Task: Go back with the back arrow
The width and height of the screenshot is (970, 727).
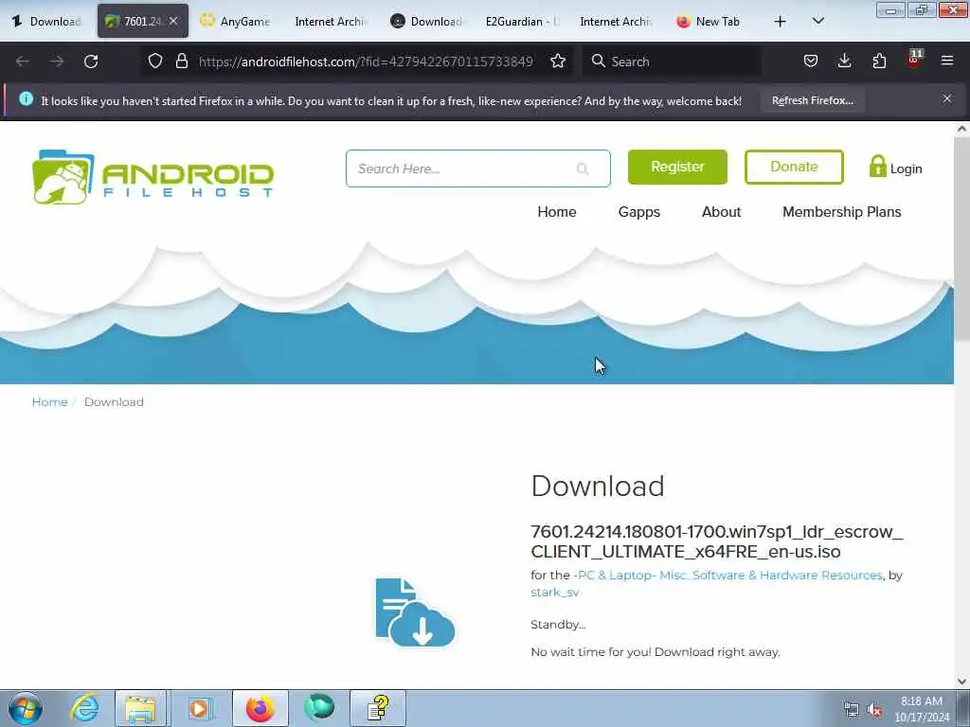Action: click(x=23, y=62)
